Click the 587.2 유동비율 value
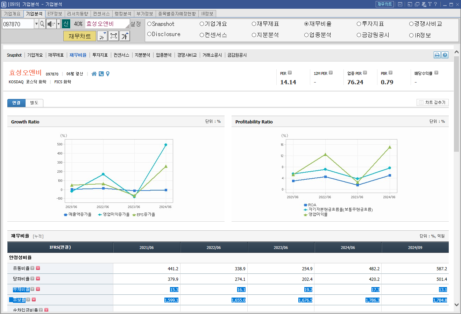The width and height of the screenshot is (461, 314). coord(442,269)
